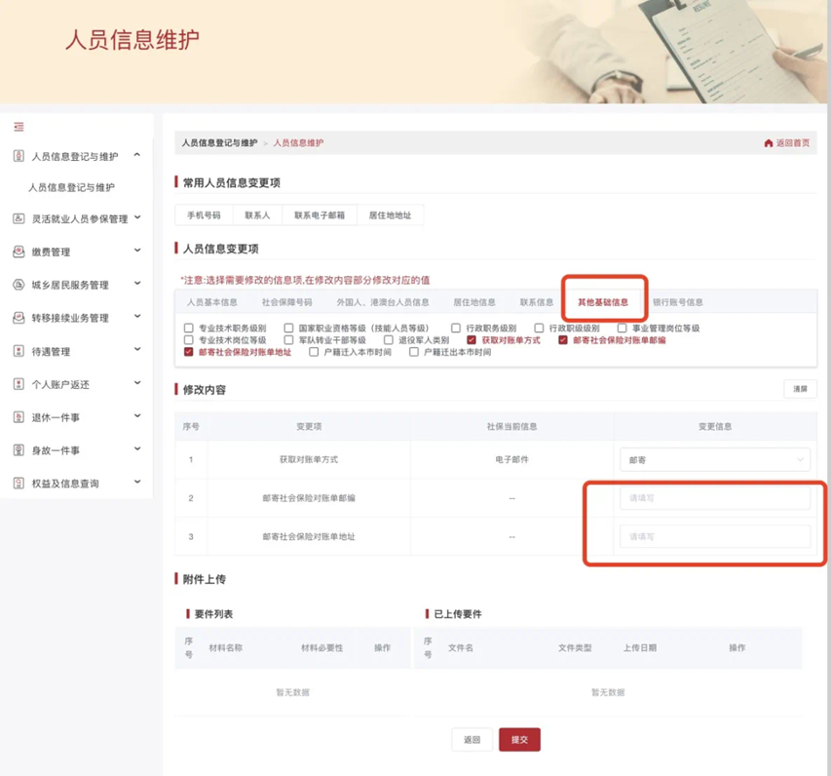This screenshot has height=776, width=831.
Task: Click the 电子邮件 current info cell
Action: [x=512, y=459]
